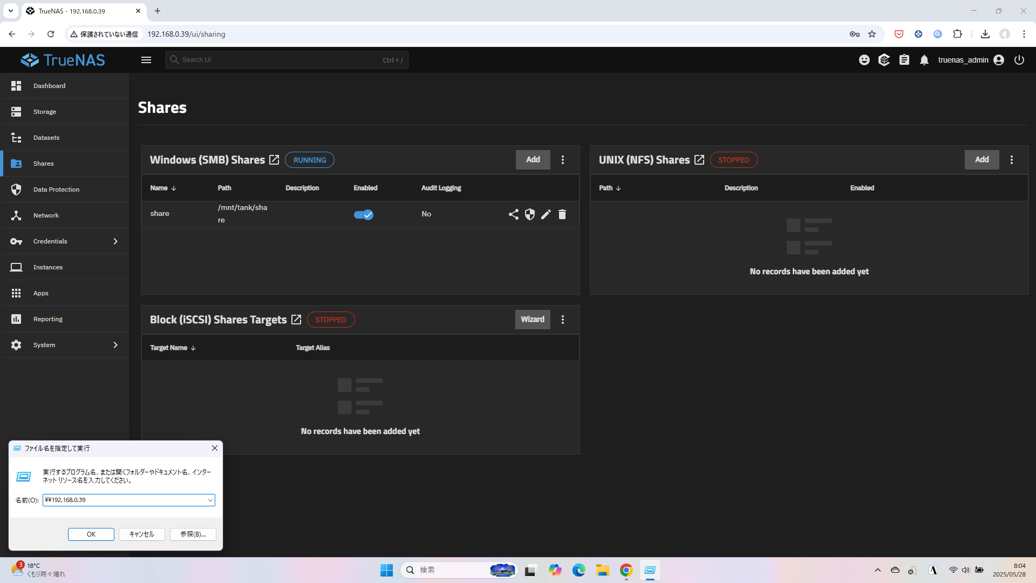Sort SMB shares by Name
The image size is (1036, 583).
(163, 188)
